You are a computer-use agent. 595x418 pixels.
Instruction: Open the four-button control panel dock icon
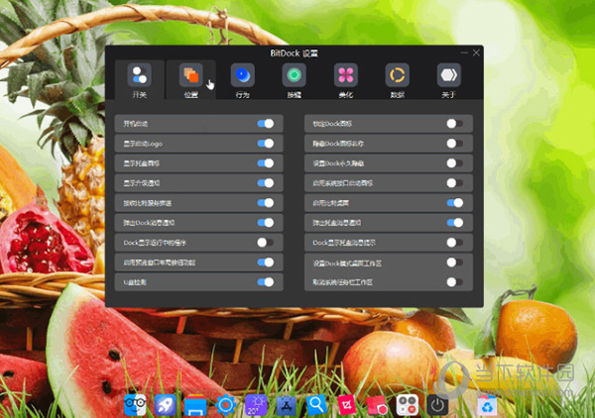(408, 404)
